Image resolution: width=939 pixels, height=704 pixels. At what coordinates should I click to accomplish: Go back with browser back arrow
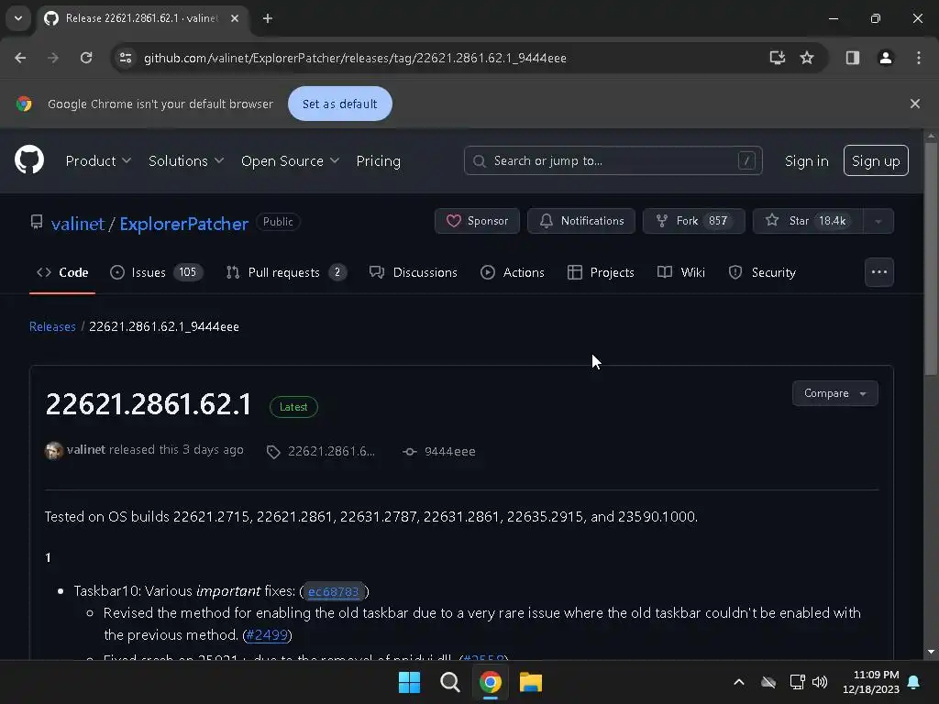tap(20, 58)
